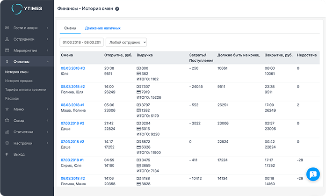Click the help question mark icon
Screen dimensions: 326x196
(117, 9)
